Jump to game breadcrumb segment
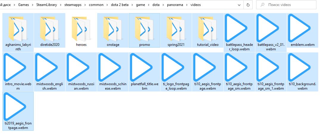Screen dimensions: 320x137 click(x=141, y=5)
